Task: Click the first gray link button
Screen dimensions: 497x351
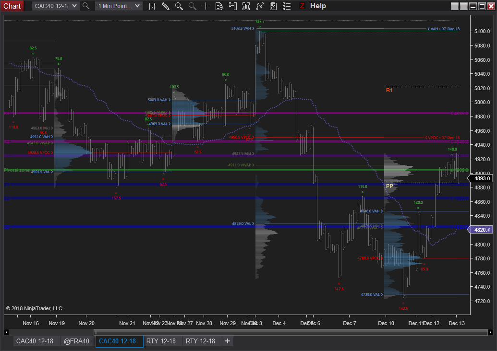Action: (455, 6)
